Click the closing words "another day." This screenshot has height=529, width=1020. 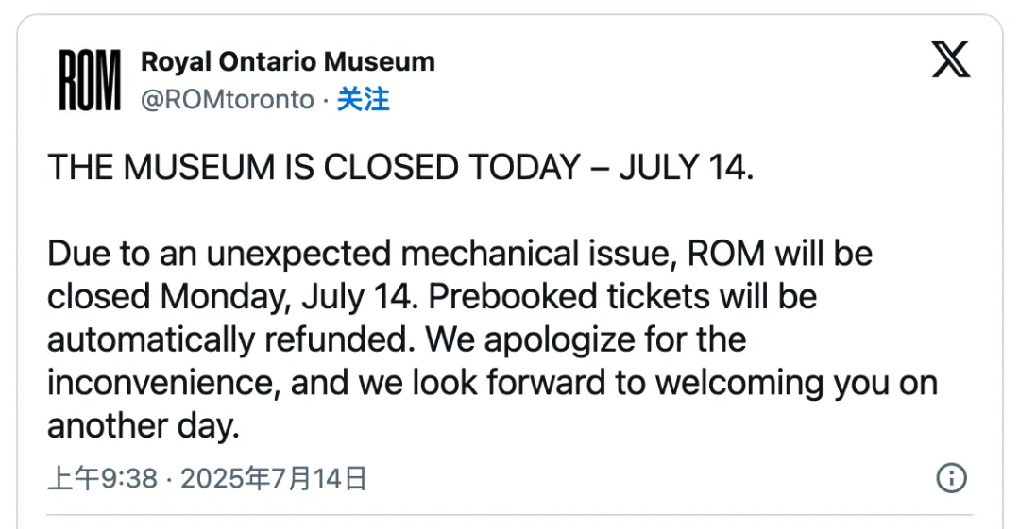coord(144,426)
